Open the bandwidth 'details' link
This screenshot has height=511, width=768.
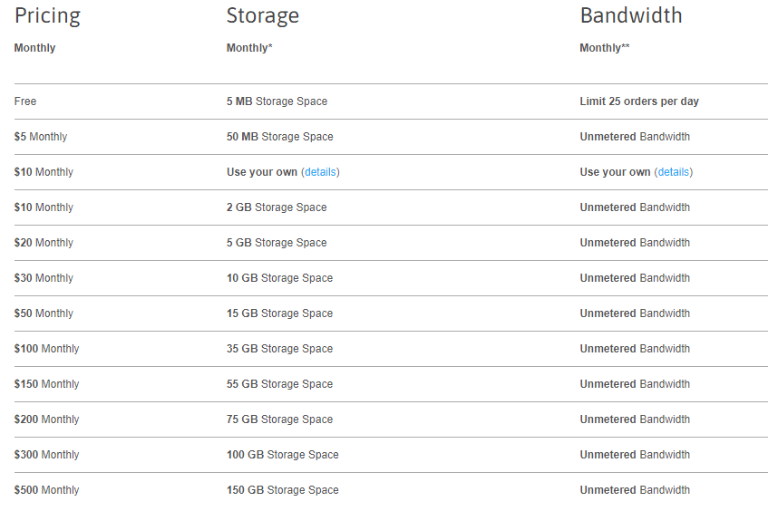pos(674,172)
